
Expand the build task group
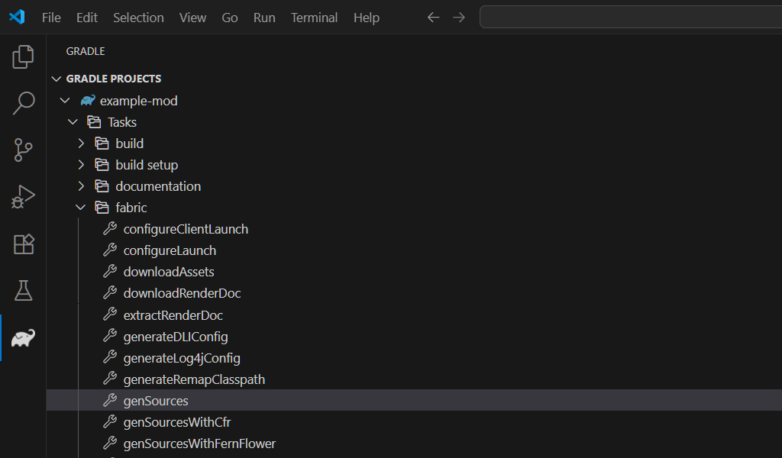click(x=81, y=143)
